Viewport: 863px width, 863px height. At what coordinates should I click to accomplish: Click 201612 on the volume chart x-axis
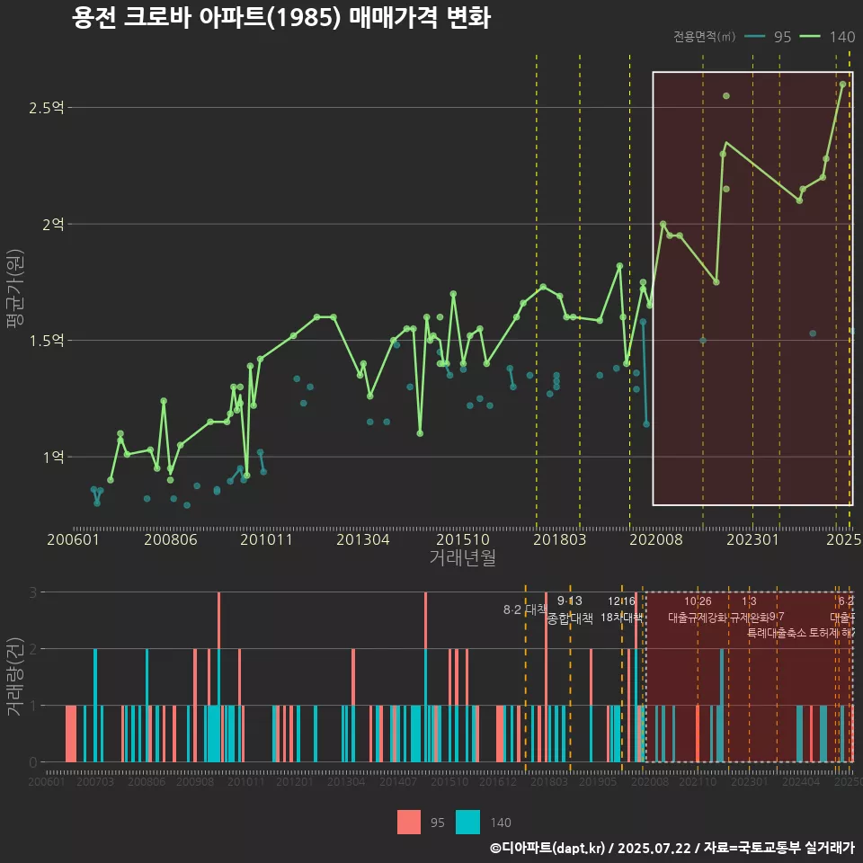tap(497, 781)
